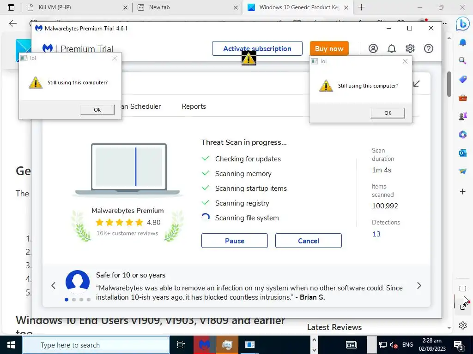This screenshot has height=354, width=473.
Task: Close the Kill VM (PHP) tab
Action: point(125,8)
